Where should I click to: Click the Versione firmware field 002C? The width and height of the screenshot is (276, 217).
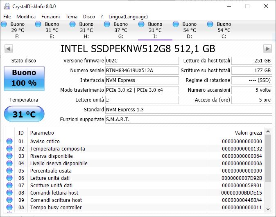click(142, 61)
